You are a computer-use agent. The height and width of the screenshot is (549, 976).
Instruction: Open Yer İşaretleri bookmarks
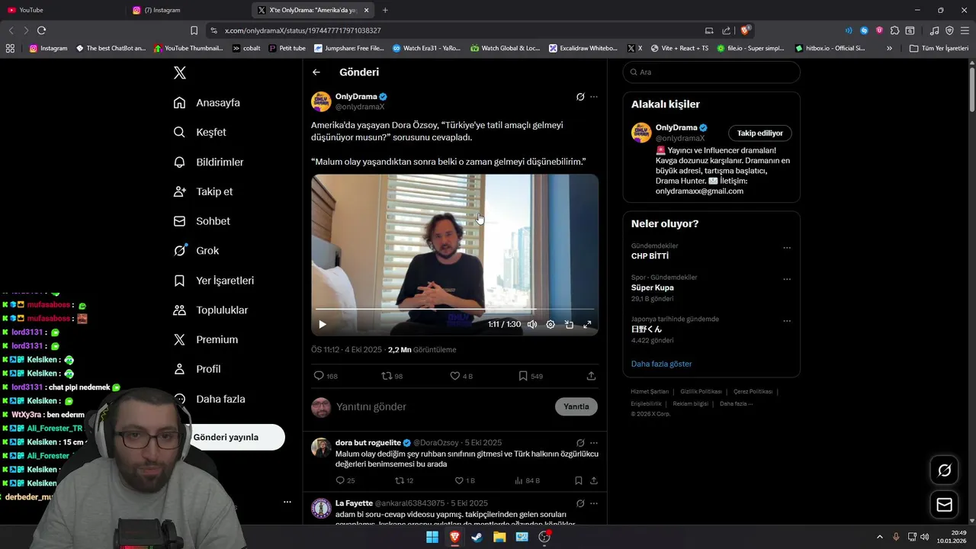[213, 281]
